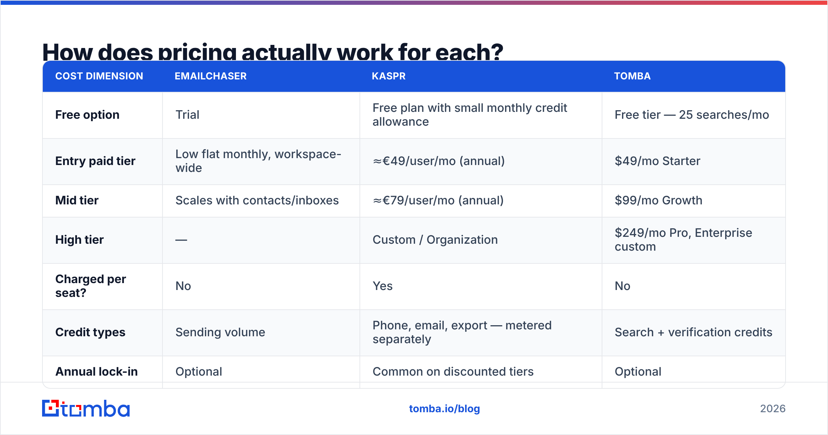The height and width of the screenshot is (435, 828).
Task: Click the 'Sending volume' cell
Action: [x=220, y=332]
